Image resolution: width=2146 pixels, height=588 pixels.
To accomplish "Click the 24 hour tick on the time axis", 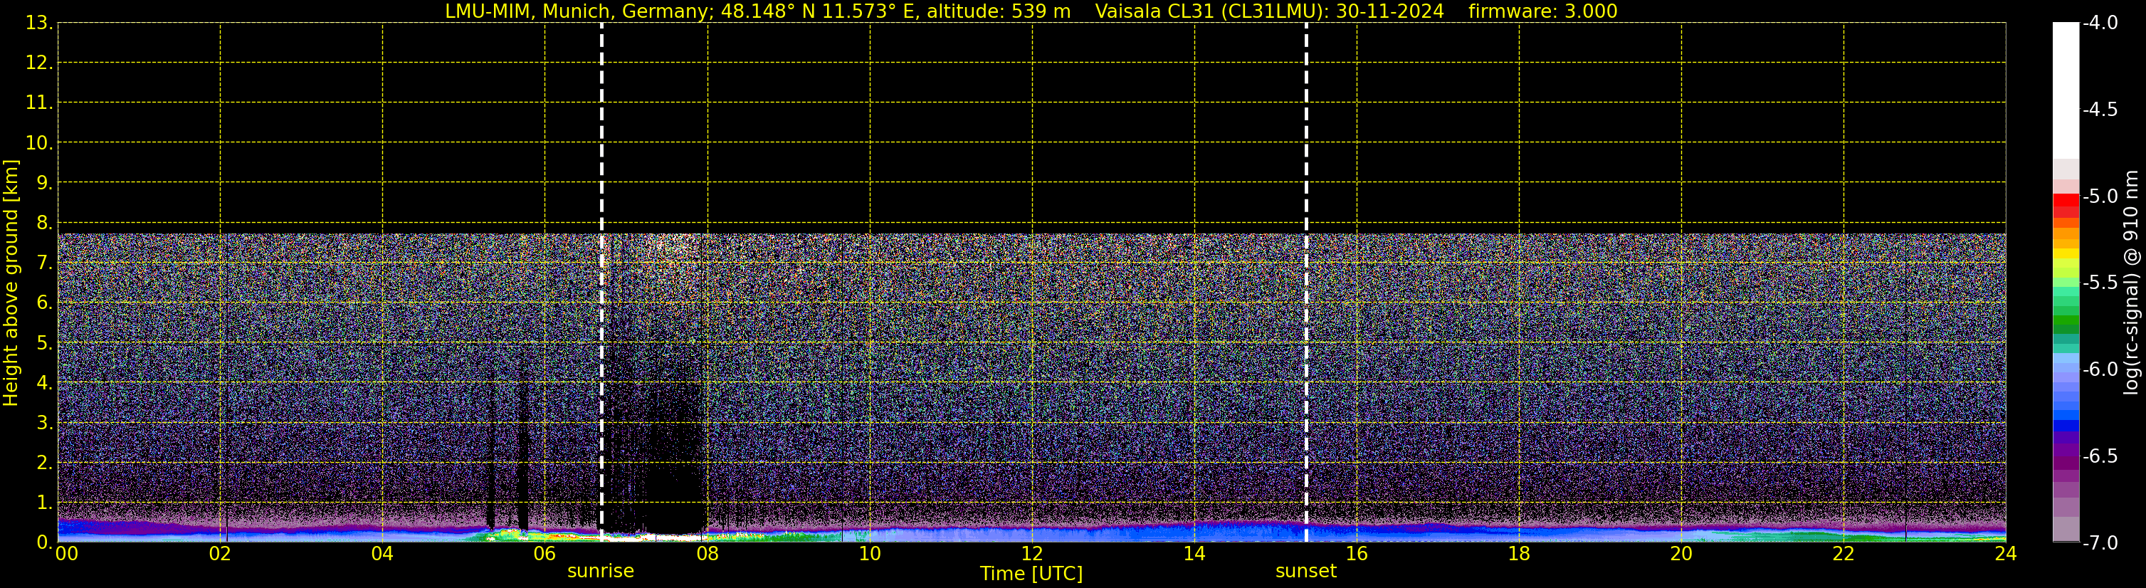I will click(2004, 555).
